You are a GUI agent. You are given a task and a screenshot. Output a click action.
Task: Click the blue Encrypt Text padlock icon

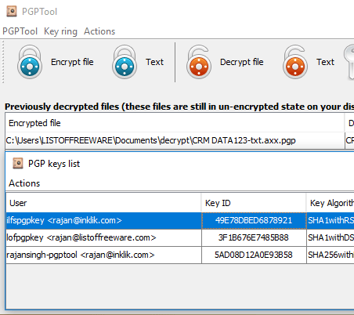(x=125, y=62)
